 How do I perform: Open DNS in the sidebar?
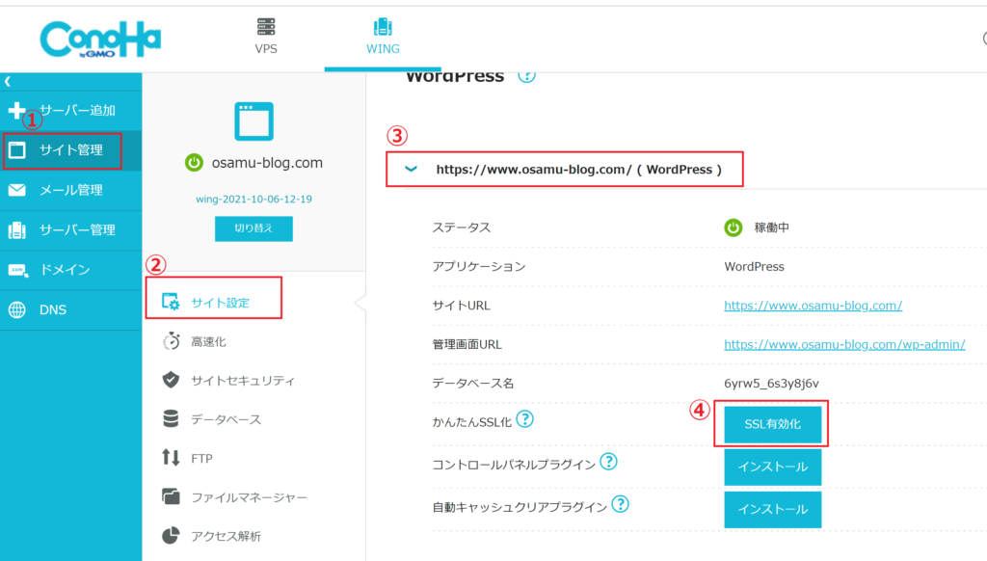coord(70,309)
